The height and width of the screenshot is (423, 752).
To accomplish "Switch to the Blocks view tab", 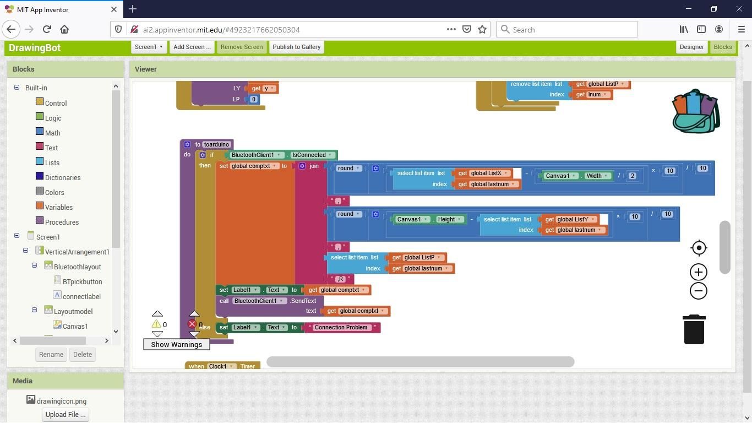I will point(723,47).
